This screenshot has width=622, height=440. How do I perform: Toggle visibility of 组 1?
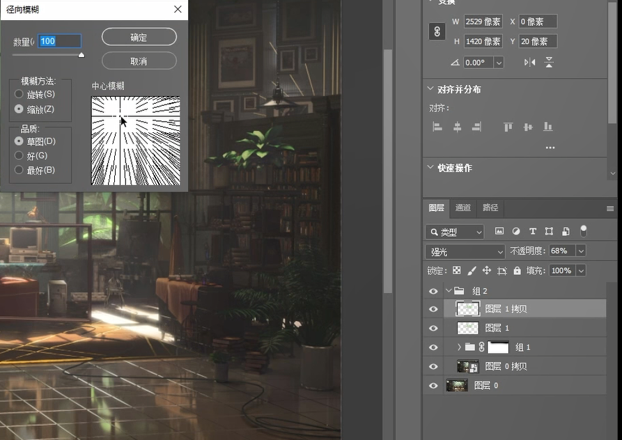coord(433,347)
